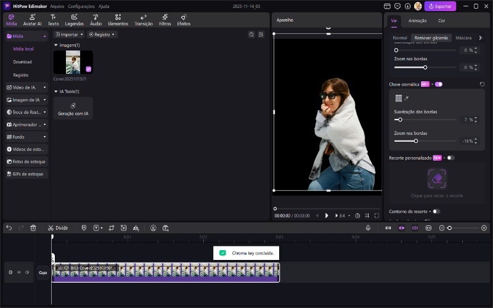
Task: Select the Cover2025101501 media thumbnail
Action: 73,62
